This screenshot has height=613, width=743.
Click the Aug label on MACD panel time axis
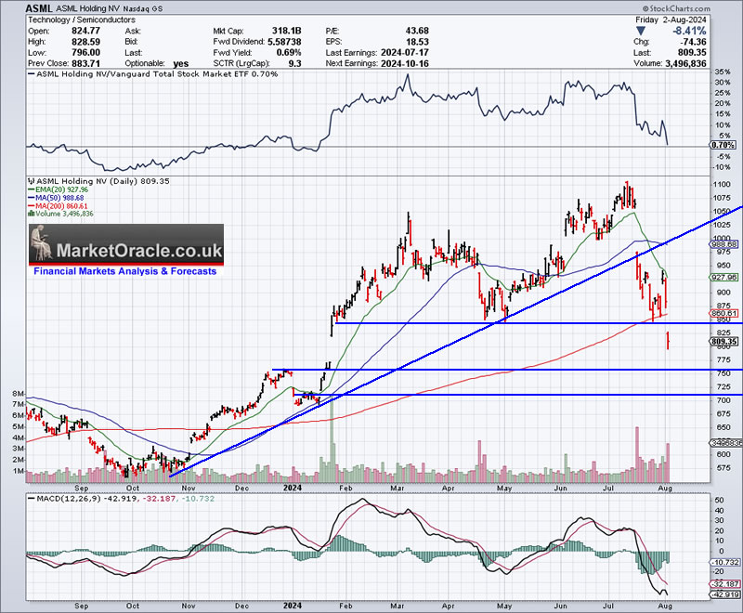point(665,606)
